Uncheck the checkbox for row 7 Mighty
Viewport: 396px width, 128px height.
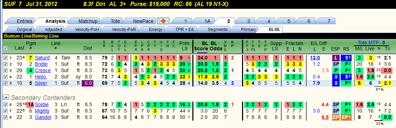5,111
